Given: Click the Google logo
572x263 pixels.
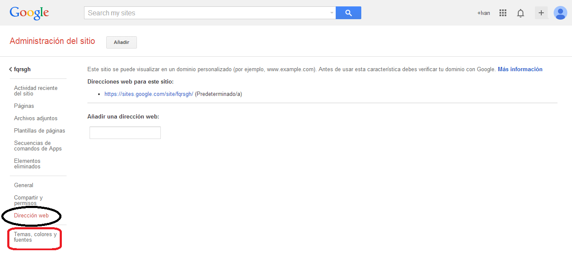Looking at the screenshot, I should point(29,13).
